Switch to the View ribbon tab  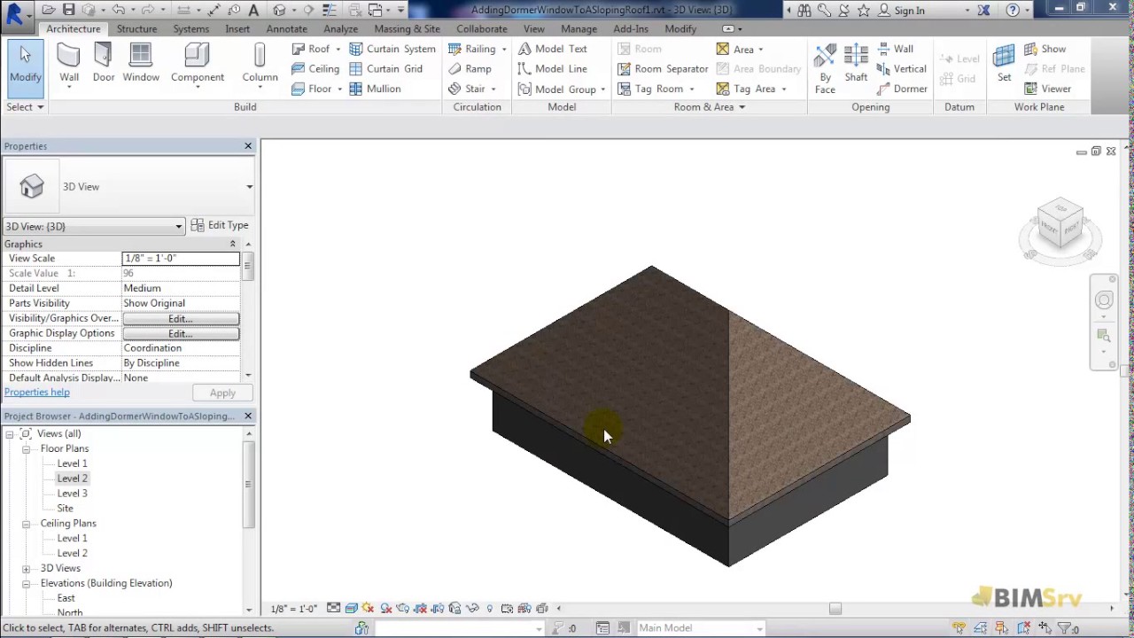(533, 28)
